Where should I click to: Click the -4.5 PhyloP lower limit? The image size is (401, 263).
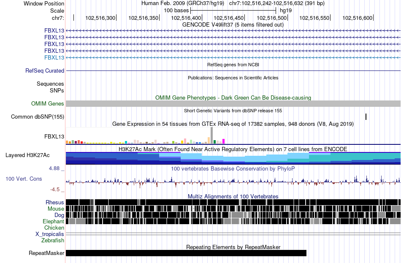55,190
